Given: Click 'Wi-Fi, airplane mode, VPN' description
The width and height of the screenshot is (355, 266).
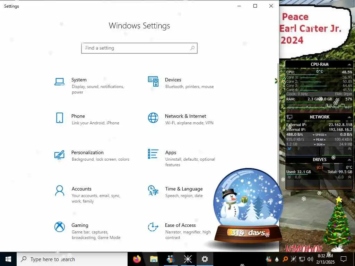Looking at the screenshot, I should coord(189,123).
